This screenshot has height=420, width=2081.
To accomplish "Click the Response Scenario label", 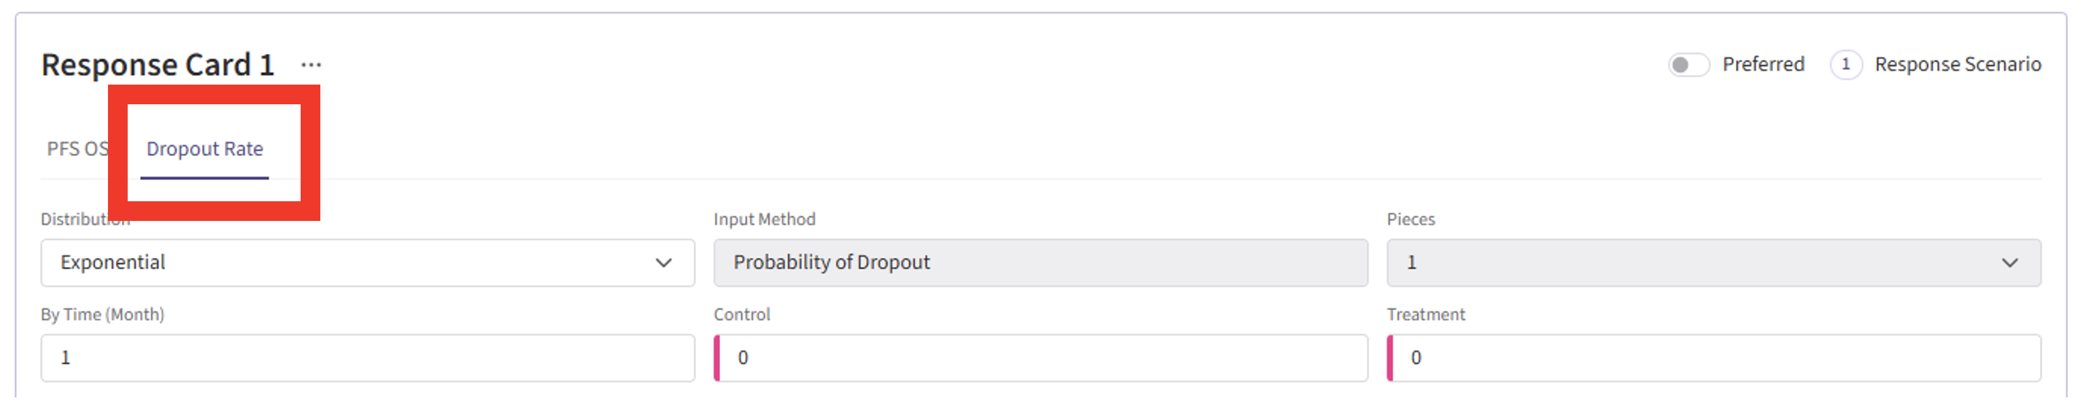I will [1958, 65].
